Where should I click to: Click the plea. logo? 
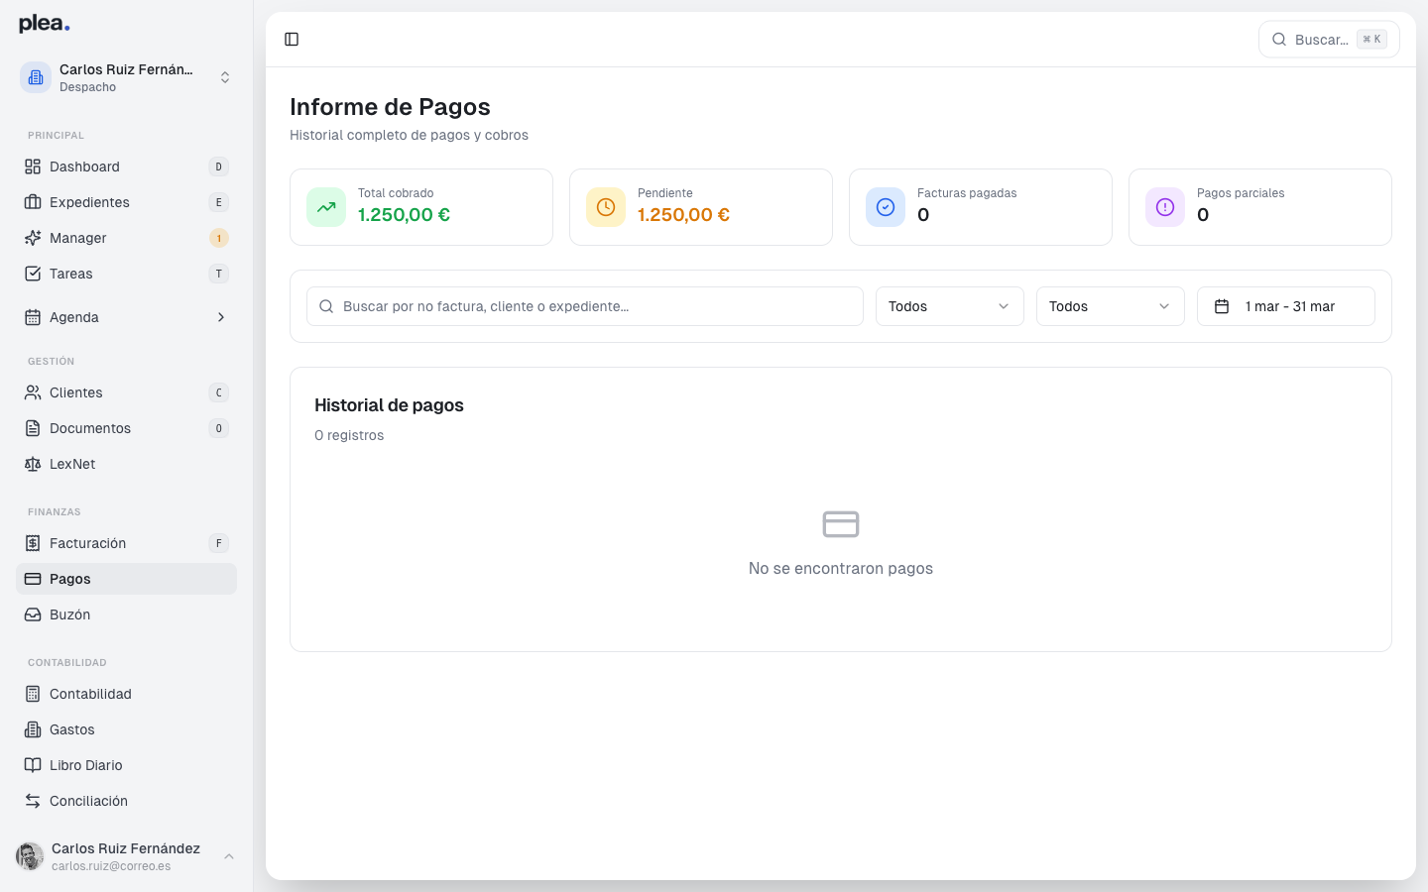(45, 24)
